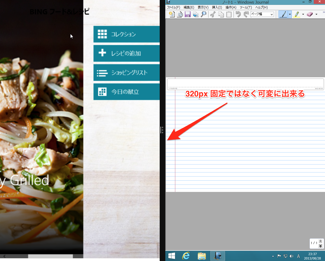Open the ショッピングリスト tile
Screen dimensions: 325x261
tap(126, 73)
